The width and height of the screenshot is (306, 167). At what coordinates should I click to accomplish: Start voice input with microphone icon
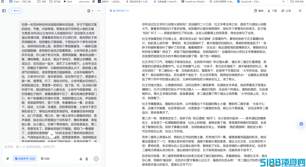87,159
